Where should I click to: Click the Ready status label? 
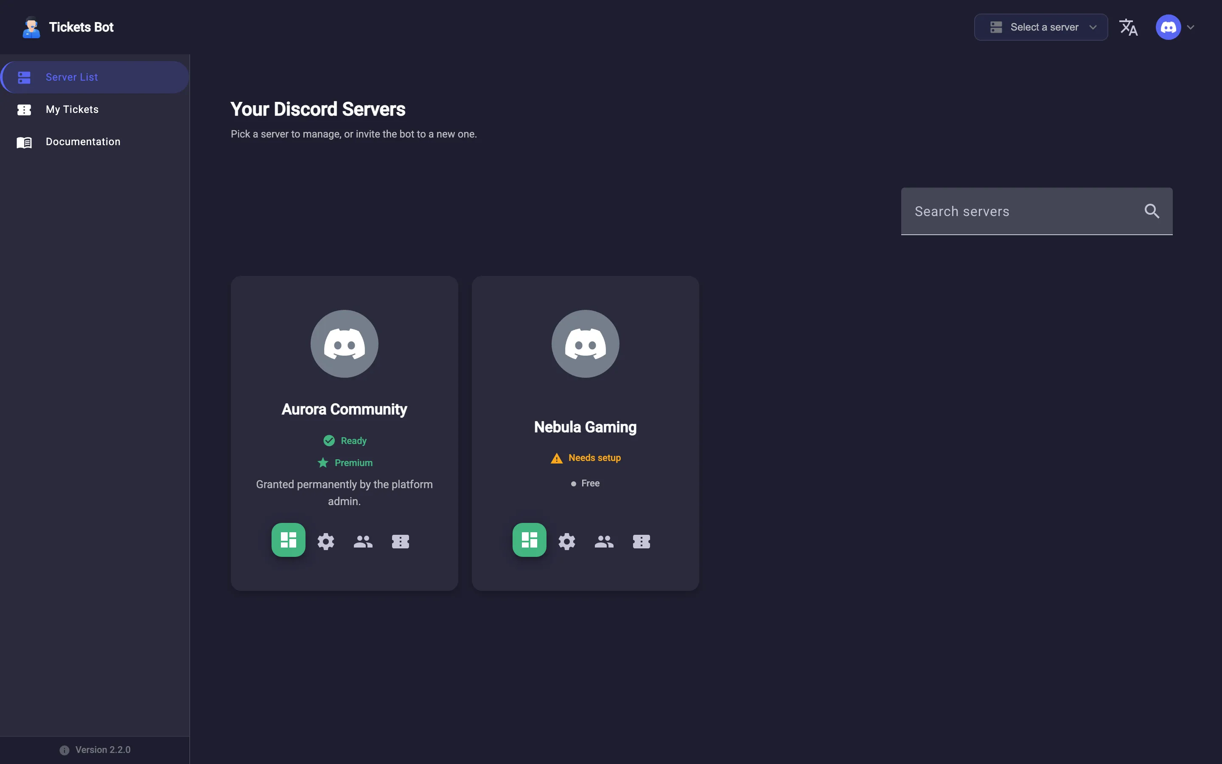click(x=353, y=441)
